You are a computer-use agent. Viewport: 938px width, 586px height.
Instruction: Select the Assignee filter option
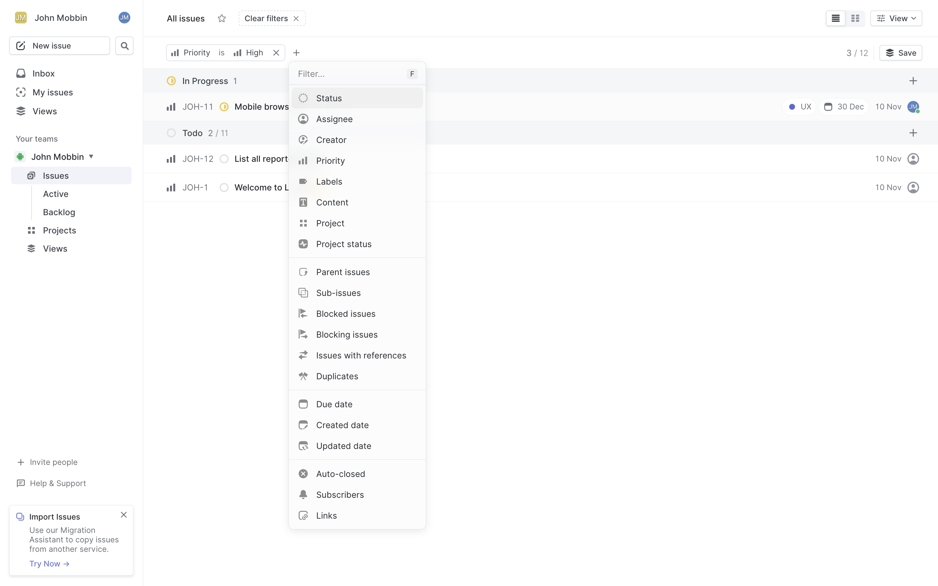click(357, 119)
